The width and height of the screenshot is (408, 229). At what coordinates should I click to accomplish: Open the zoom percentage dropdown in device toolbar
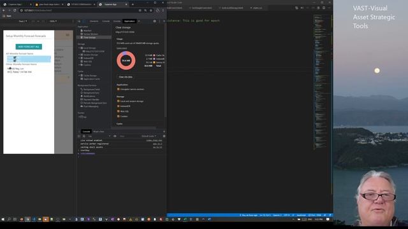click(53, 21)
